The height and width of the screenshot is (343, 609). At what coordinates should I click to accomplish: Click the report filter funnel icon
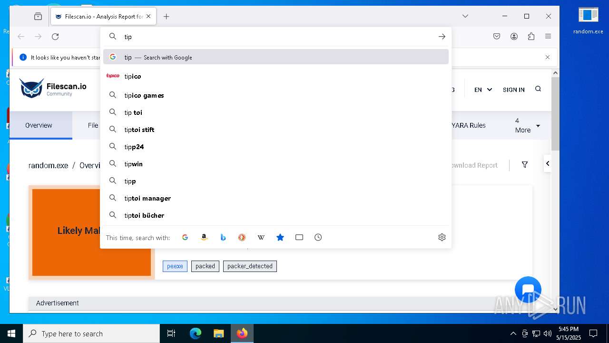(525, 165)
